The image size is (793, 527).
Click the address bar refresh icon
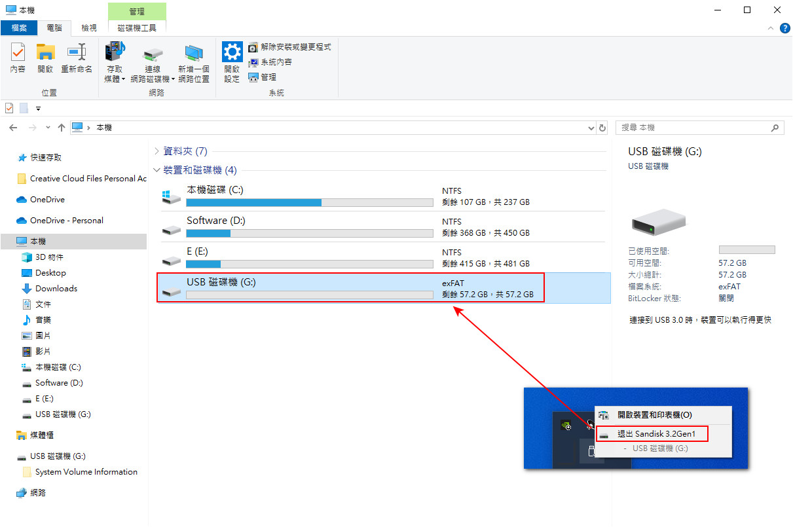coord(602,127)
